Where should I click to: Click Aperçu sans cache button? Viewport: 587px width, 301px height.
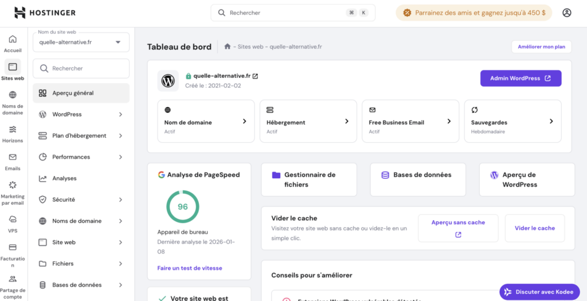[458, 228]
